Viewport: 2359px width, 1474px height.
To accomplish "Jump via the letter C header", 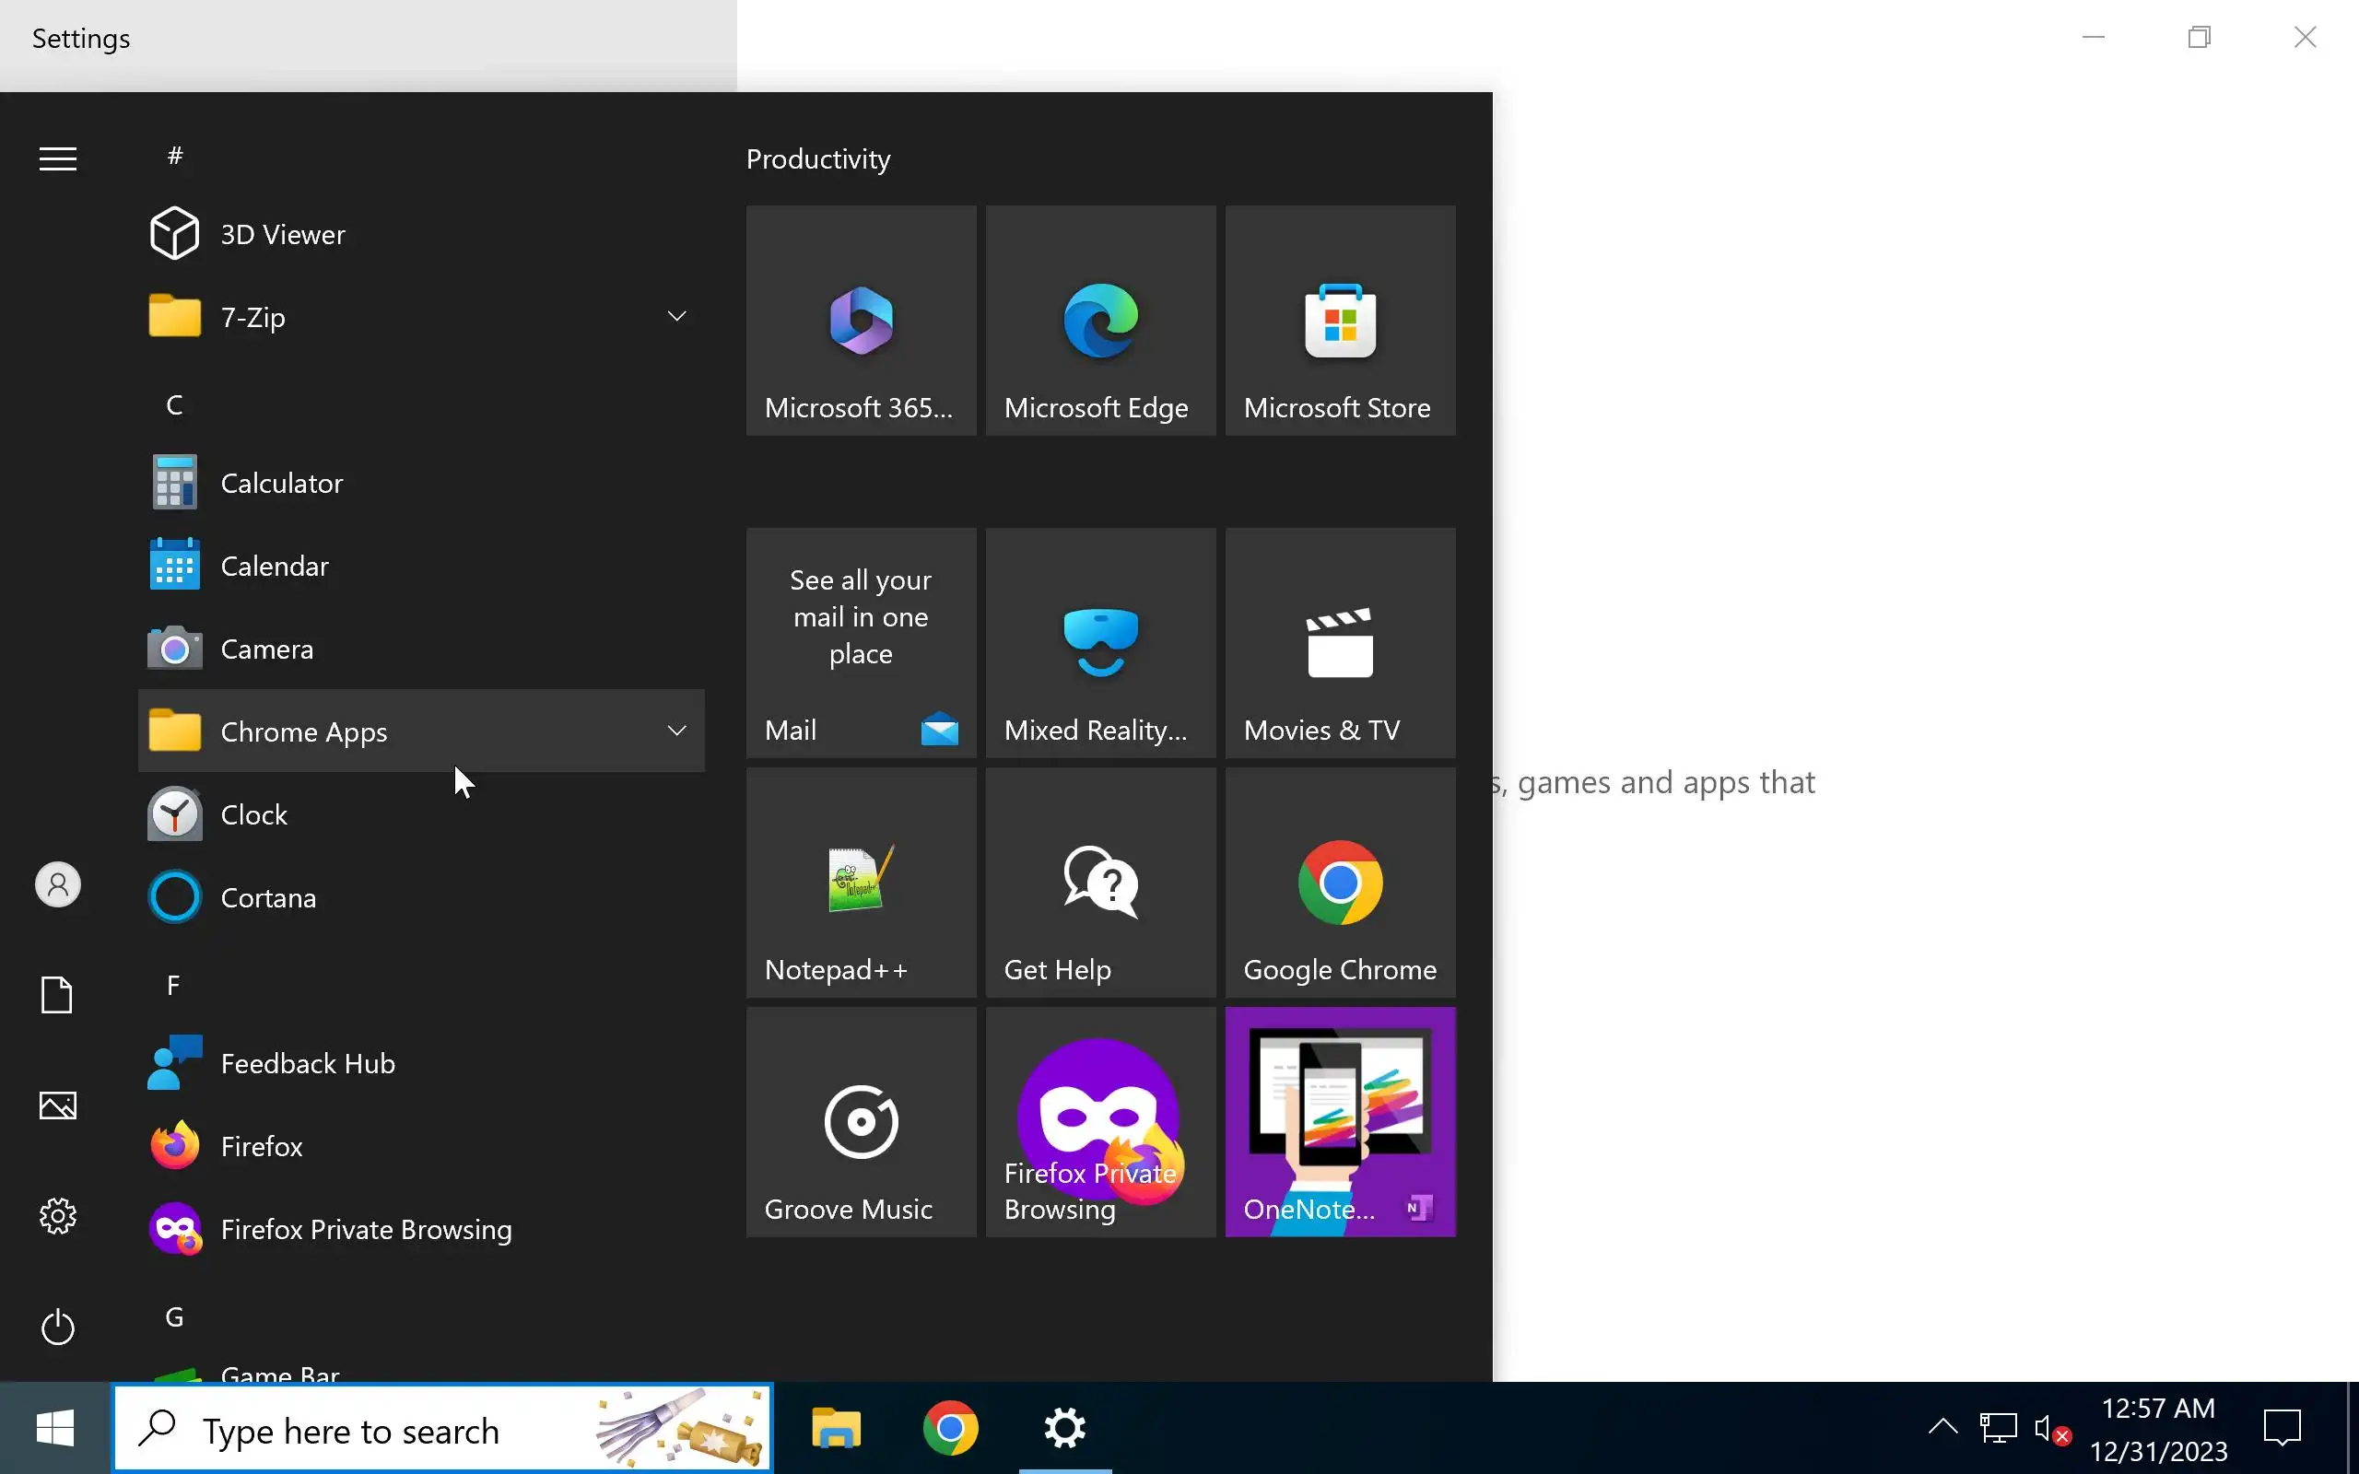I will coord(174,404).
